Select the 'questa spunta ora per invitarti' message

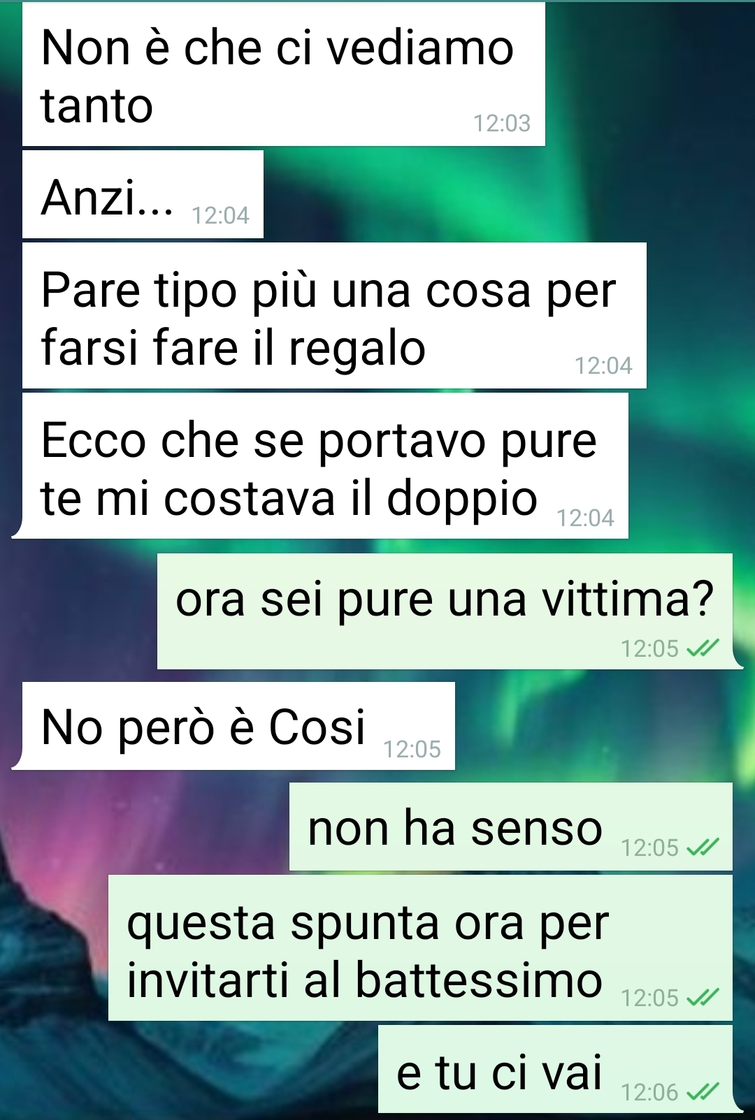420,947
